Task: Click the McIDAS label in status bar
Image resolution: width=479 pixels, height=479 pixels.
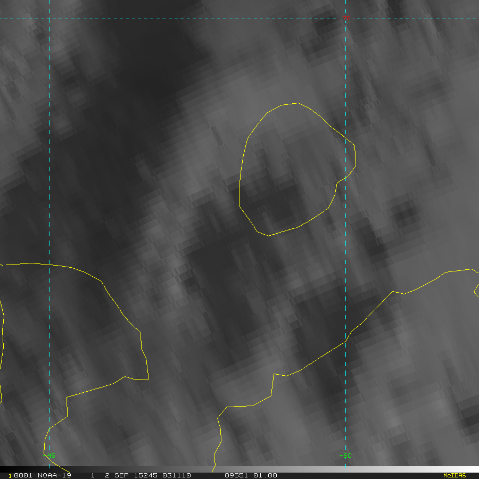Action: coord(454,475)
